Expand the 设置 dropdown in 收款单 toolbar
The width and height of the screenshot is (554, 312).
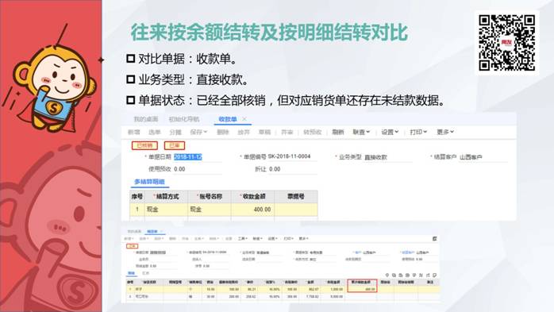pyautogui.click(x=390, y=132)
